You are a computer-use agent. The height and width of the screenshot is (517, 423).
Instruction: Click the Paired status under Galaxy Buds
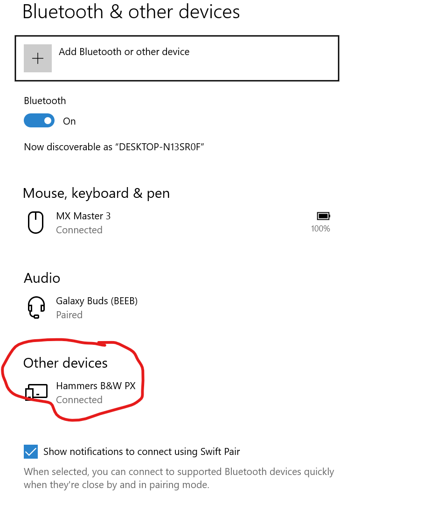pos(69,315)
